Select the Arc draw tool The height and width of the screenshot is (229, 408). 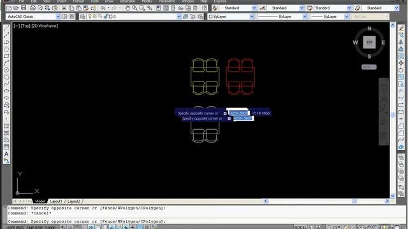pyautogui.click(x=6, y=63)
